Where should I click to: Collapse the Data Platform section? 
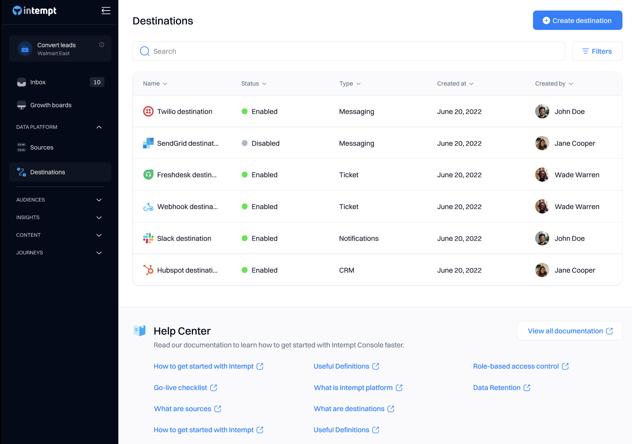pyautogui.click(x=99, y=127)
